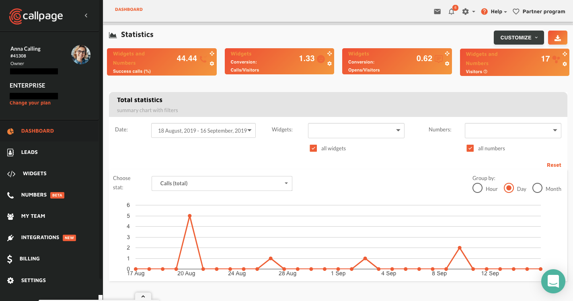Click the move icon on Visitors card
This screenshot has height=301, width=573.
coord(565,54)
